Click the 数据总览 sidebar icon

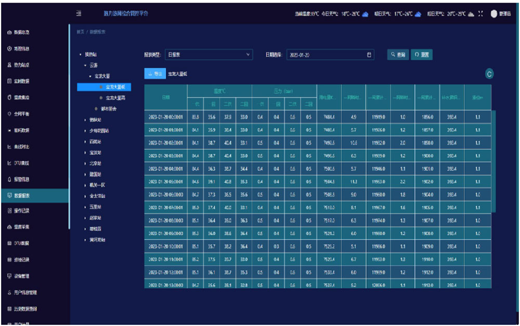(9, 32)
